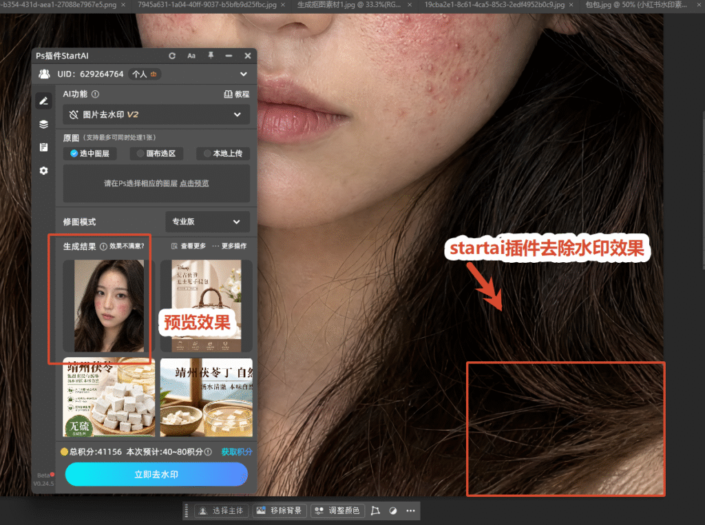Viewport: 705px width, 525px height.
Task: Select the 选中图层 radio option
Action: [x=90, y=153]
